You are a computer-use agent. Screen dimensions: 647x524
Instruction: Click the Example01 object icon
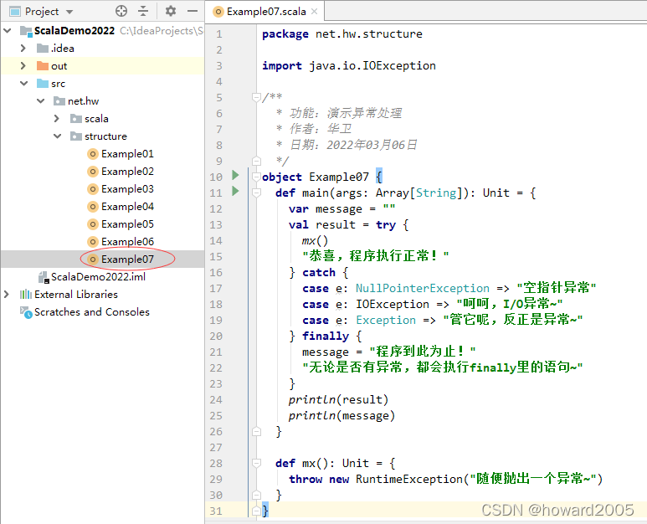click(x=93, y=154)
